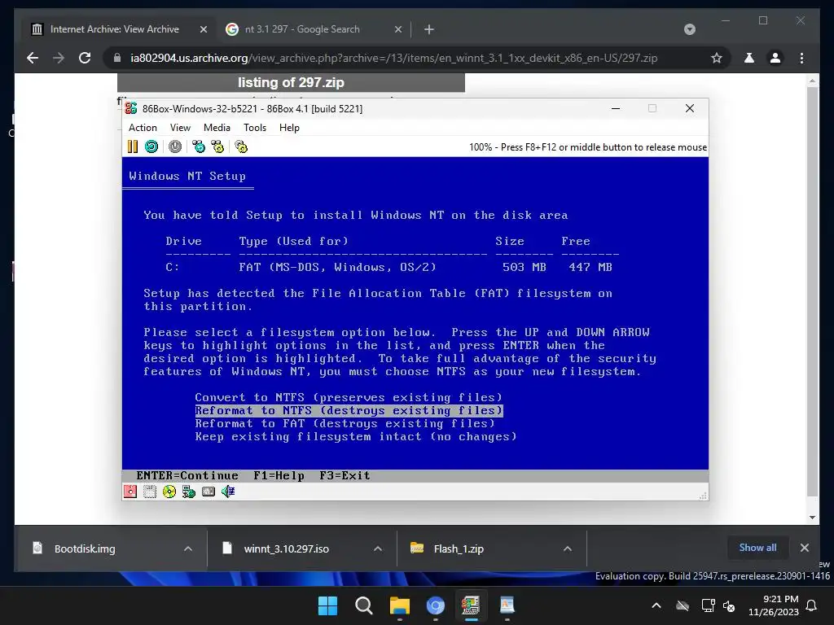Open Windows Search on the taskbar

(x=364, y=605)
